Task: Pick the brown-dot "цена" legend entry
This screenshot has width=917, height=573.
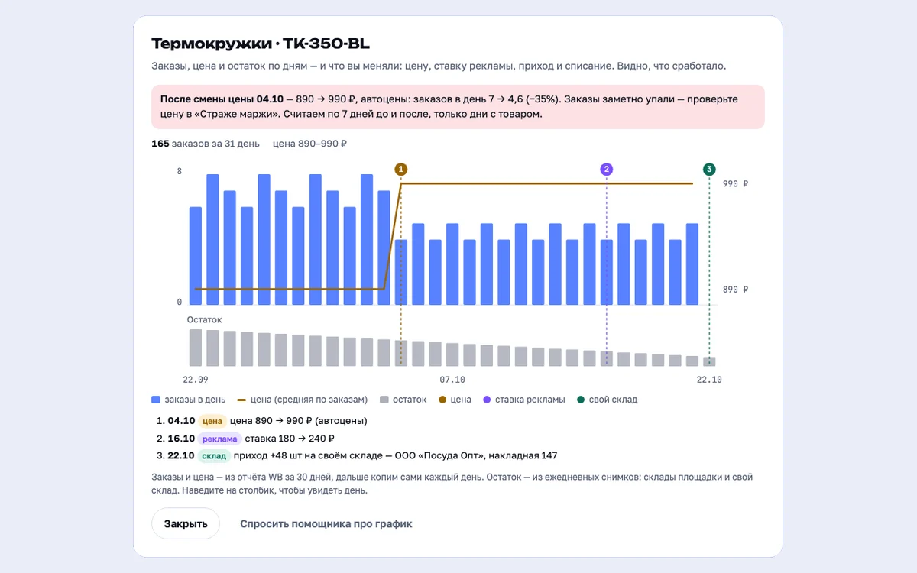Action: [455, 400]
